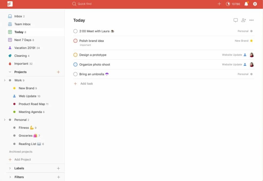Complete the Design a prototype task

(75, 55)
